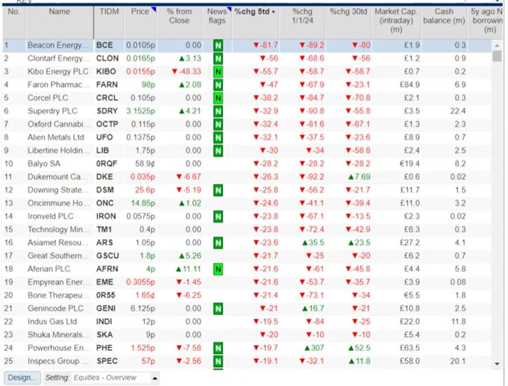
Task: Click Indus Gas cash balance 11.8
Action: [458, 322]
